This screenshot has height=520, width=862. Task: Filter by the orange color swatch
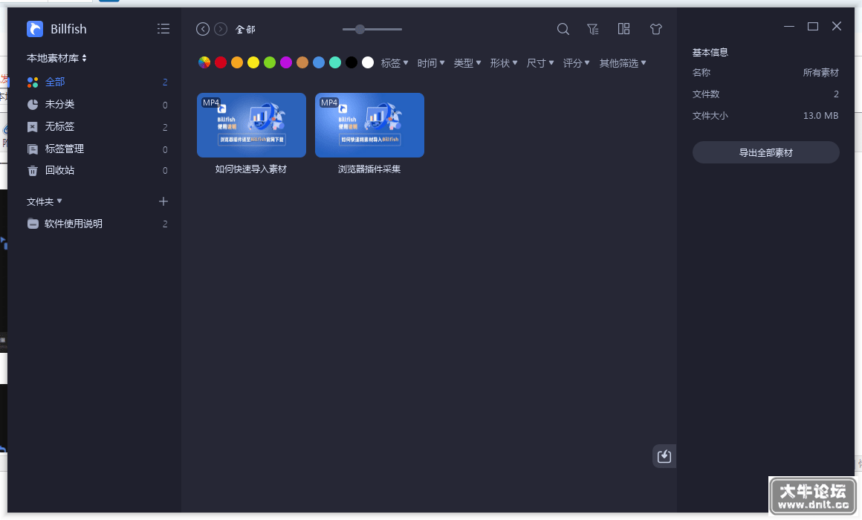click(x=237, y=62)
